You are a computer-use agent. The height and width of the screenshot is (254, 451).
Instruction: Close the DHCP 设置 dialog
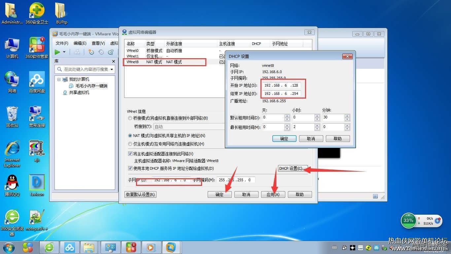[x=347, y=56]
